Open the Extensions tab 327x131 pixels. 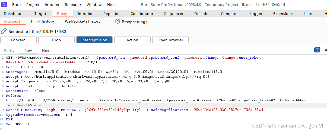click(283, 14)
